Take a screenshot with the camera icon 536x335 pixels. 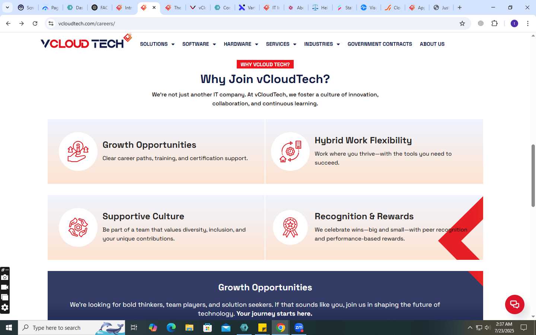pyautogui.click(x=4, y=277)
